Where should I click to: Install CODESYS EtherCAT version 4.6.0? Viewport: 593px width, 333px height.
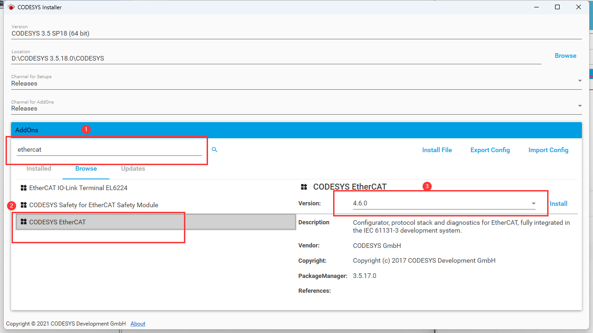559,203
